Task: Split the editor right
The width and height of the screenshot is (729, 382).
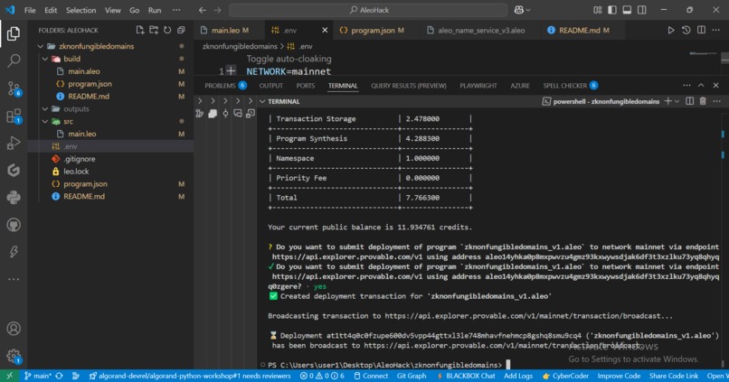Action: pyautogui.click(x=701, y=30)
